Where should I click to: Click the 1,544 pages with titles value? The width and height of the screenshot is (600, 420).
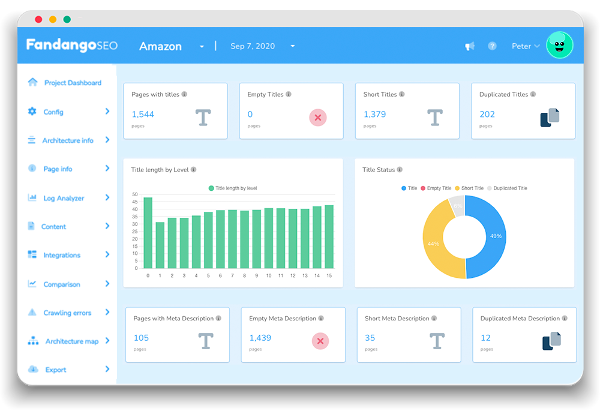pos(143,114)
